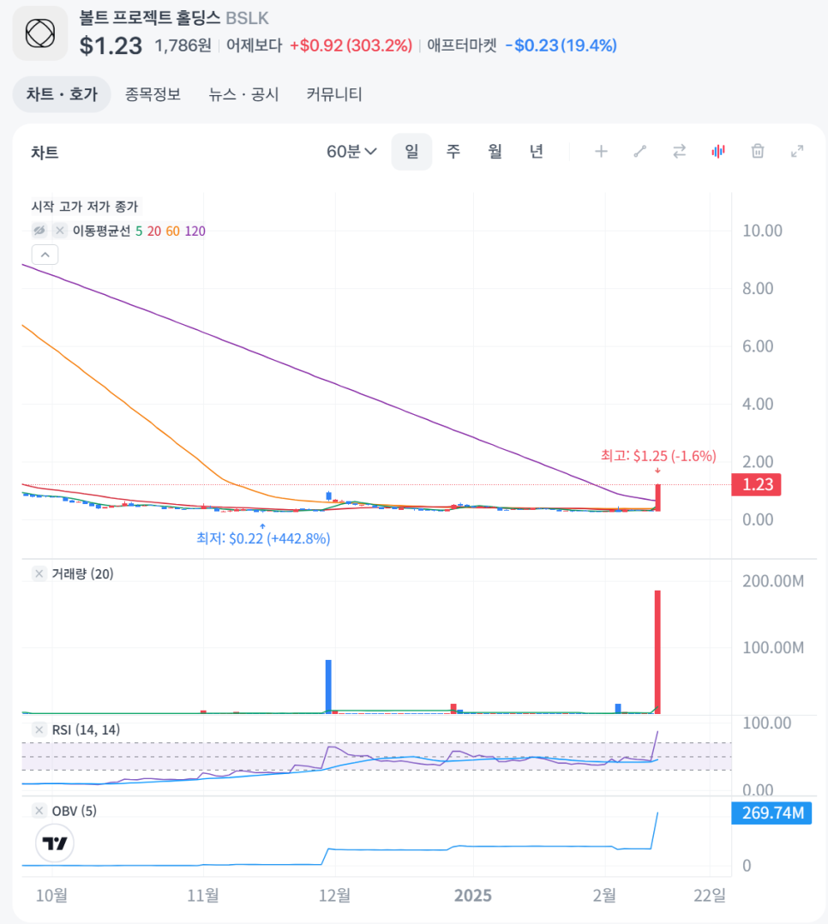The image size is (828, 924).
Task: Click the BSLK stock logo icon
Action: pos(40,33)
